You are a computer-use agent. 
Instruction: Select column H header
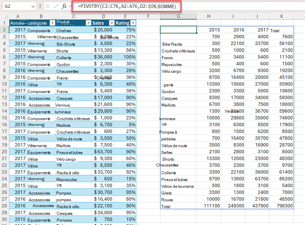(x=209, y=16)
